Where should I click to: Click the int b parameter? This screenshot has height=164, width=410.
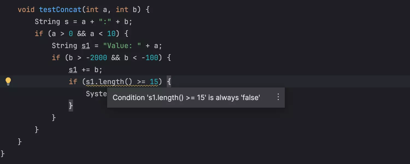point(126,10)
